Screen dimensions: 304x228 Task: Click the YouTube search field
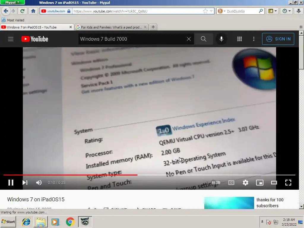(132, 39)
